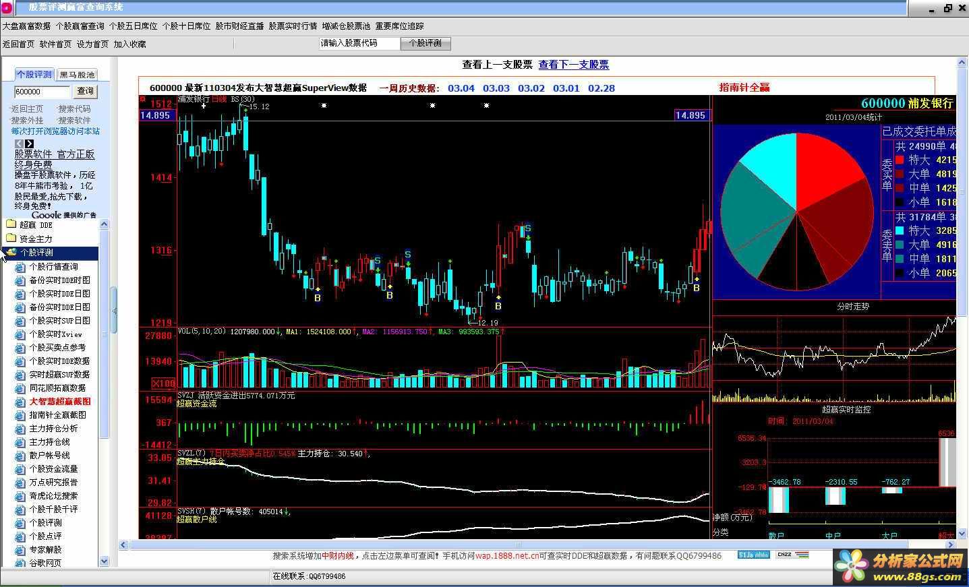Click the page icon beside 实时超赢SUP数据
The width and height of the screenshot is (969, 587).
pos(20,375)
